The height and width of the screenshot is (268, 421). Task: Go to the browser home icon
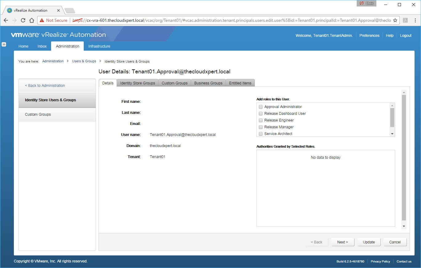[x=31, y=20]
